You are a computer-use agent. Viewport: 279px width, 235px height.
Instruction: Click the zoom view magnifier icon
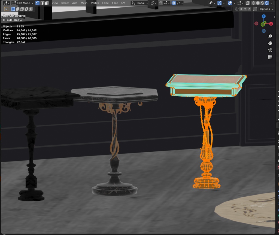click(x=270, y=36)
